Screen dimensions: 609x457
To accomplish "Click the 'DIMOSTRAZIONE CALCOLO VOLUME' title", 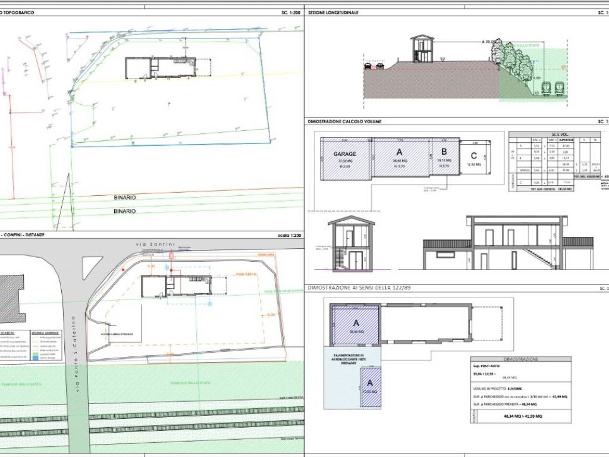I will coord(344,121).
